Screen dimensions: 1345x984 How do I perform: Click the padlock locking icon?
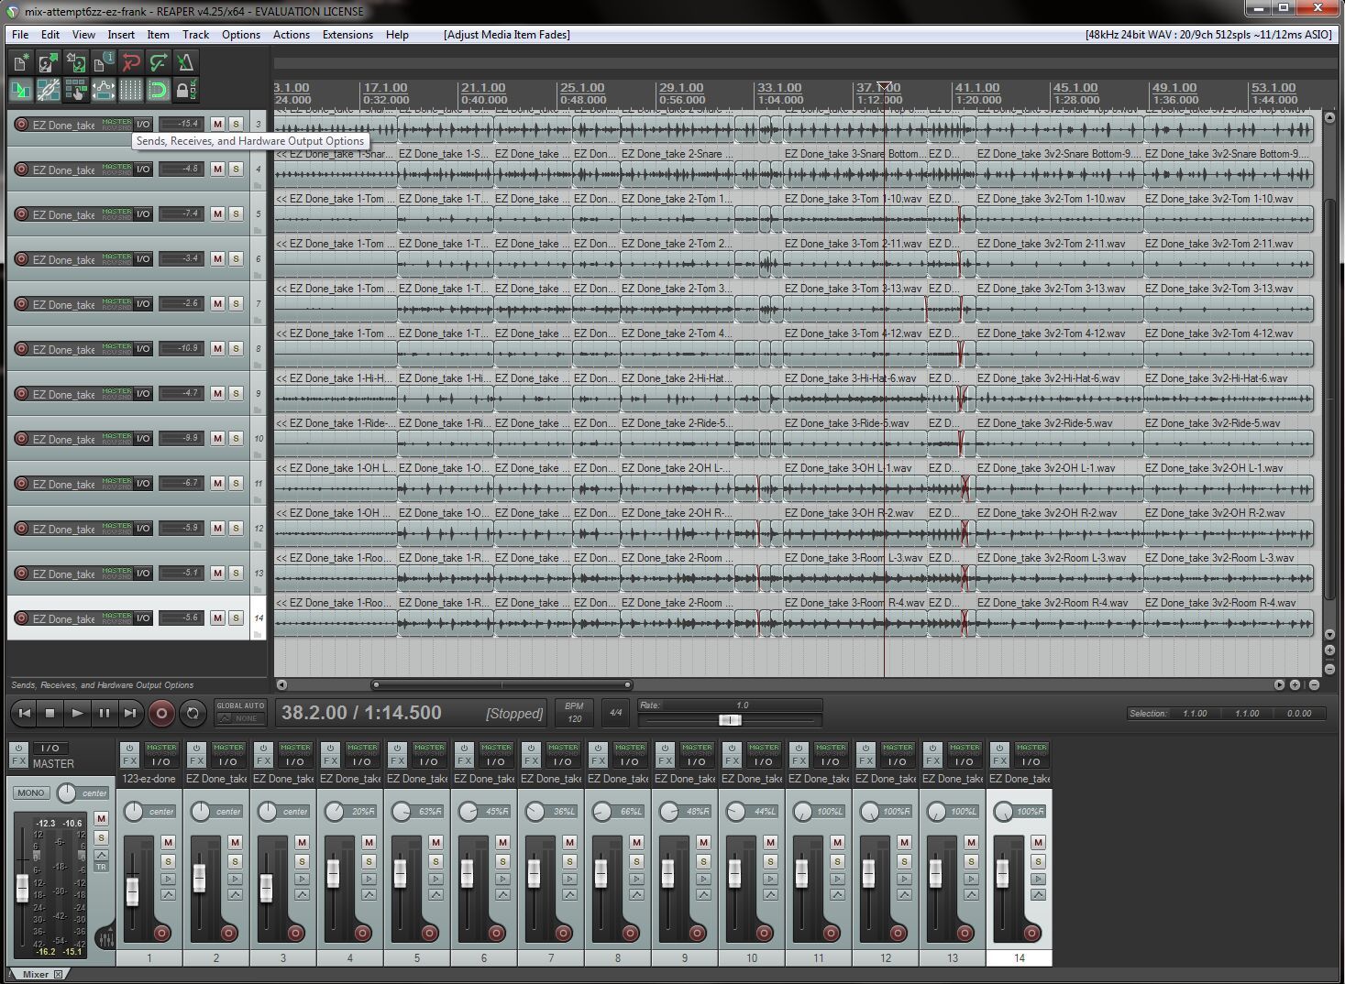[x=183, y=90]
